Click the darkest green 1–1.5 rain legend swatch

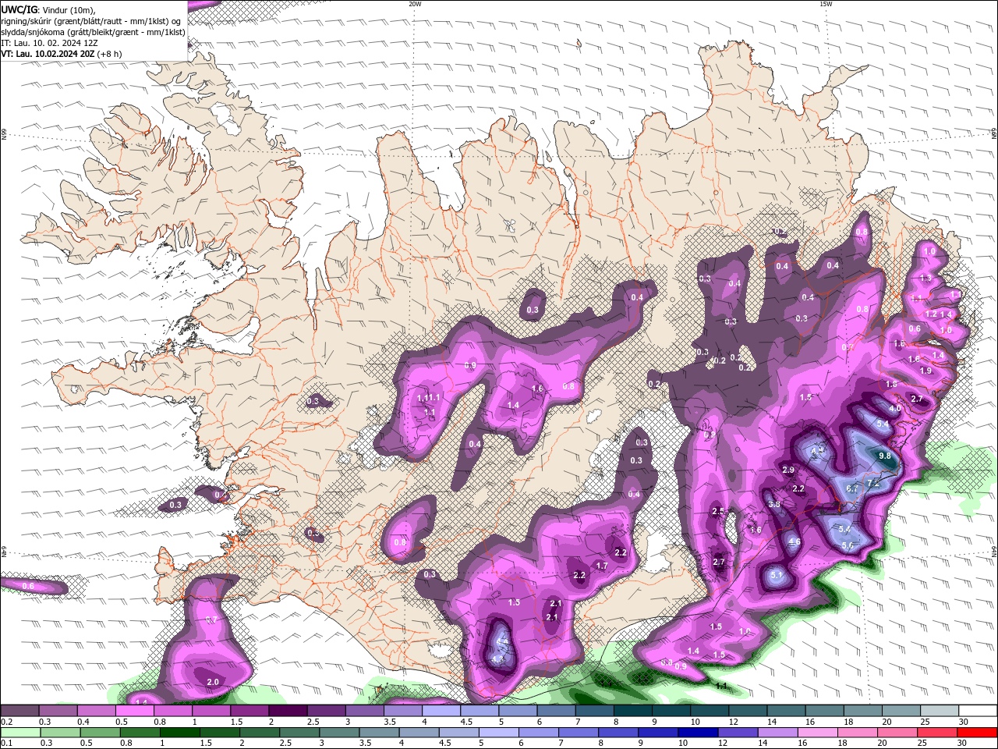(180, 733)
